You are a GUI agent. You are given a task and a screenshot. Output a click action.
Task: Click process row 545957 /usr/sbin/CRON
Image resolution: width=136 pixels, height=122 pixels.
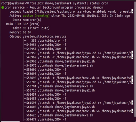point(46,49)
